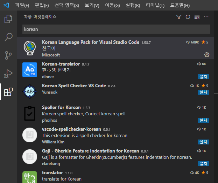218x183 pixels.
Task: Focus the extension search box containing korean
Action: click(116, 29)
